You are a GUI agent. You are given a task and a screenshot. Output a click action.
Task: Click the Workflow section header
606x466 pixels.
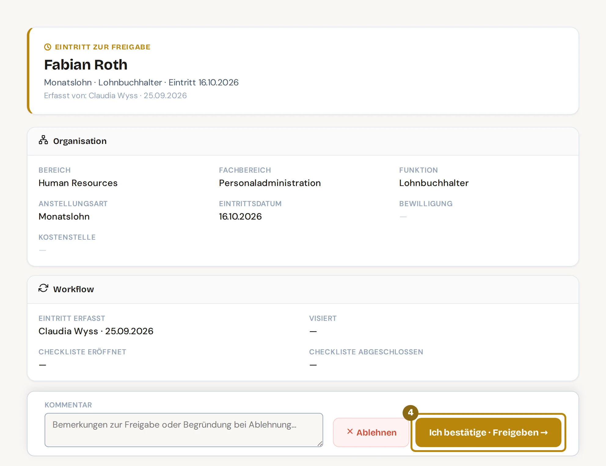[303, 289]
